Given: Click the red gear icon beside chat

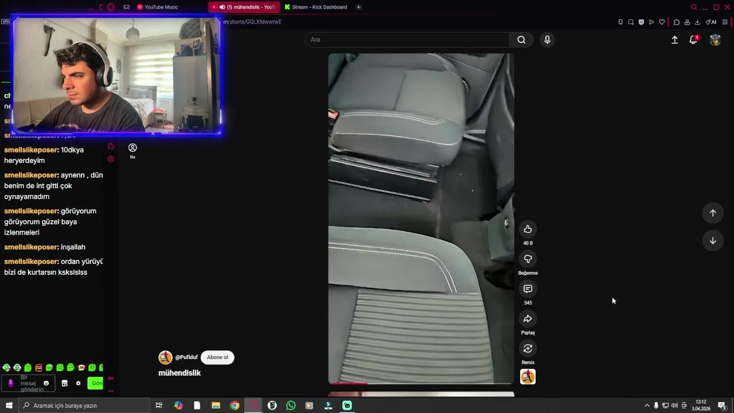Looking at the screenshot, I should coord(111,159).
